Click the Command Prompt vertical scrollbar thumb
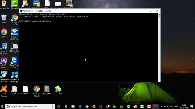 tap(159, 17)
